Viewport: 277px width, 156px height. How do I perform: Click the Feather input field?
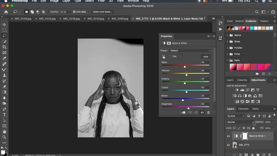click(65, 12)
